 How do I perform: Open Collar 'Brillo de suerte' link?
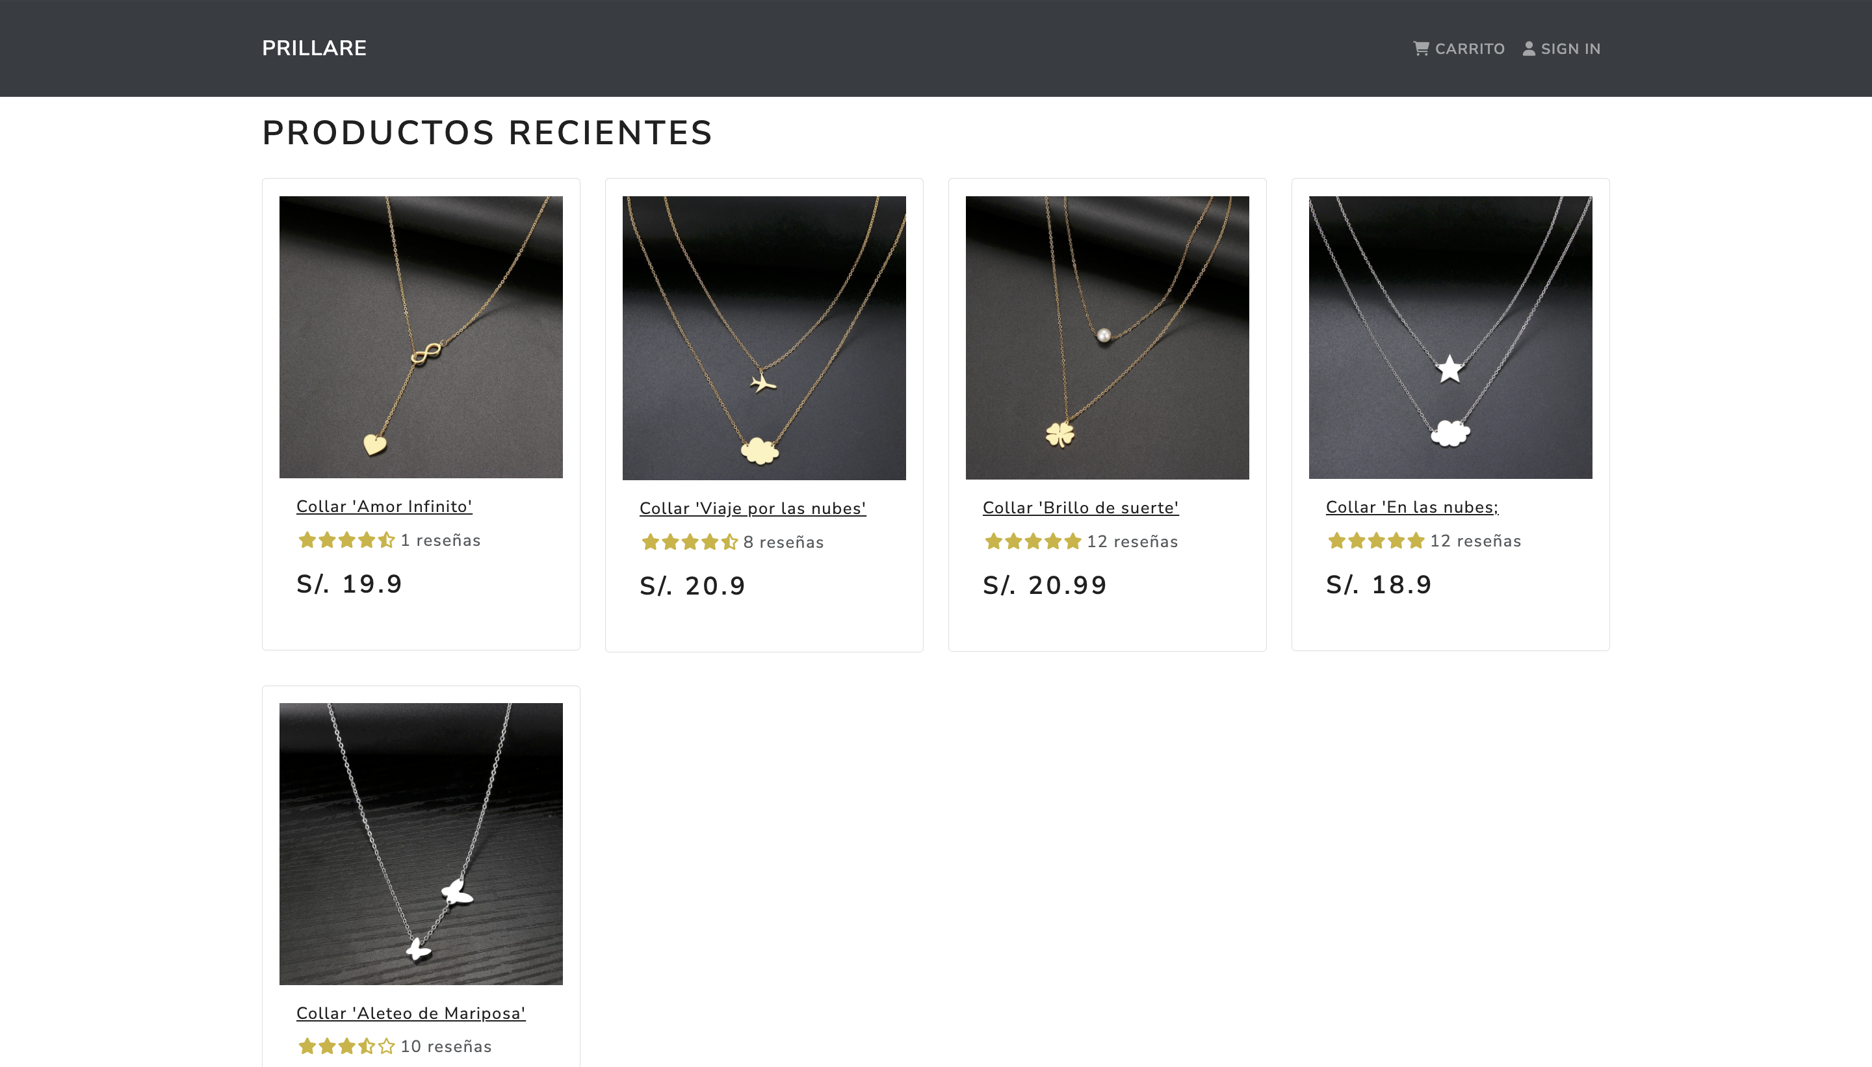coord(1080,508)
